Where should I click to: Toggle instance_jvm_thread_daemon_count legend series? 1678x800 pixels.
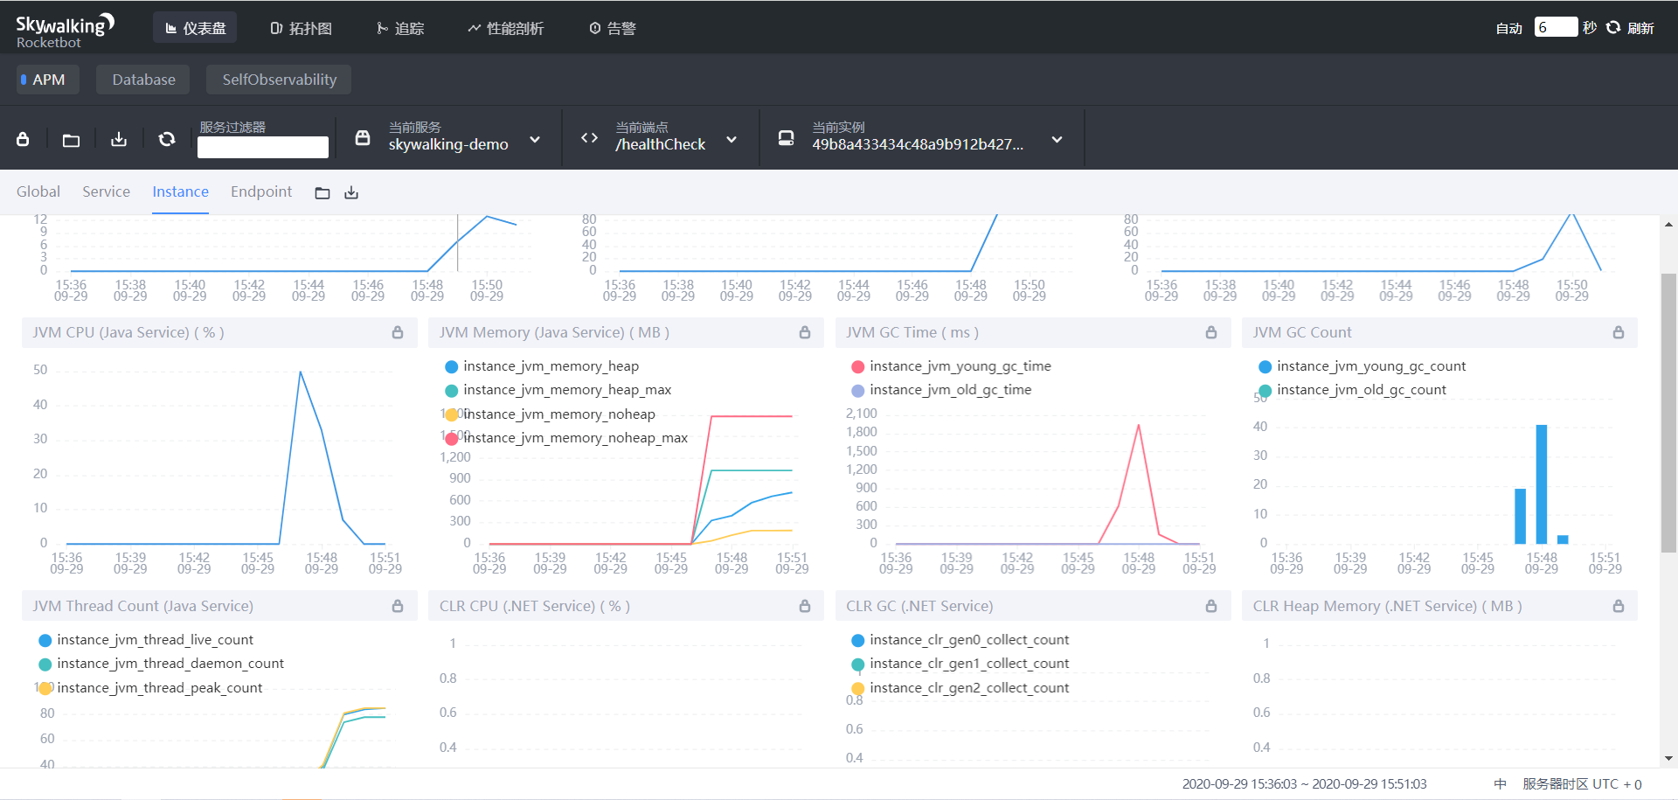[x=161, y=664]
